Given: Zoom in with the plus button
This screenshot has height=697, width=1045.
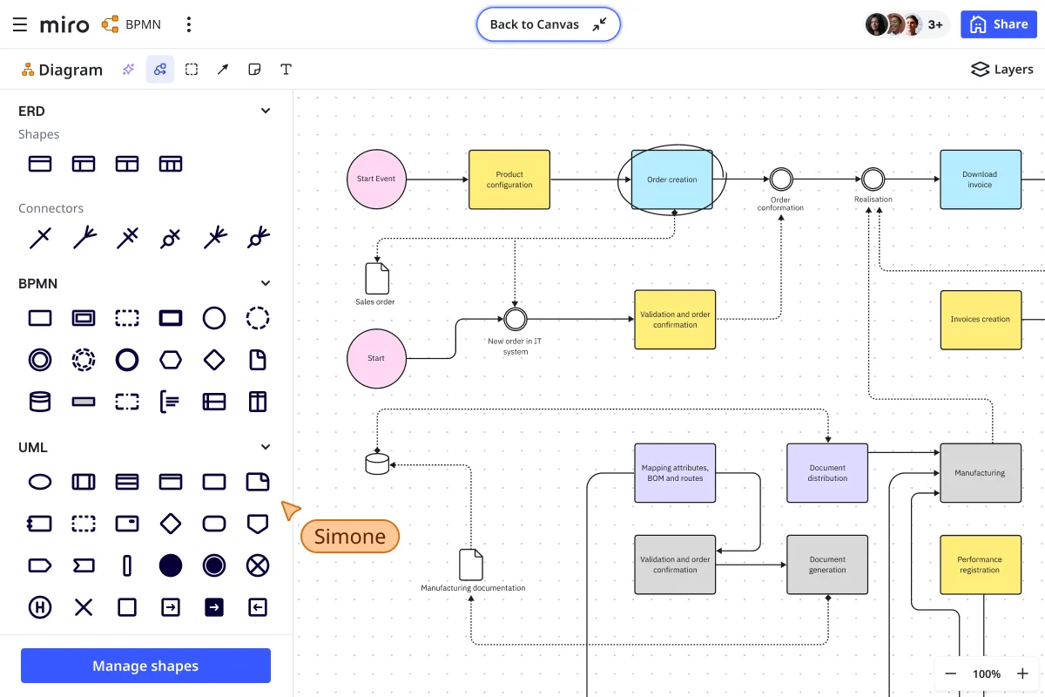Looking at the screenshot, I should (x=1022, y=673).
